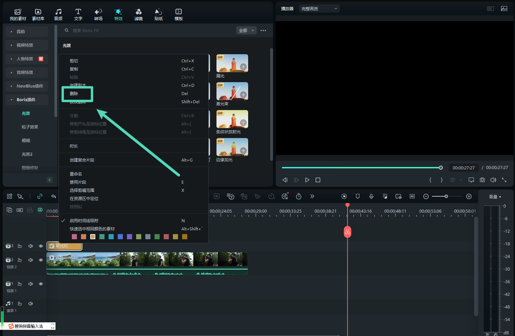Viewport: 515px width, 336px height.
Task: Click the marker shield icon
Action: (x=358, y=196)
